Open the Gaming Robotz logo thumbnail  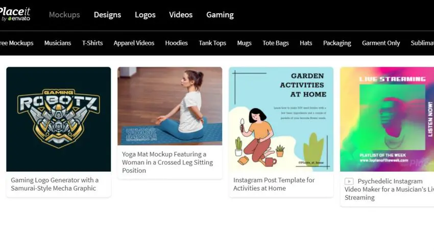tap(59, 119)
